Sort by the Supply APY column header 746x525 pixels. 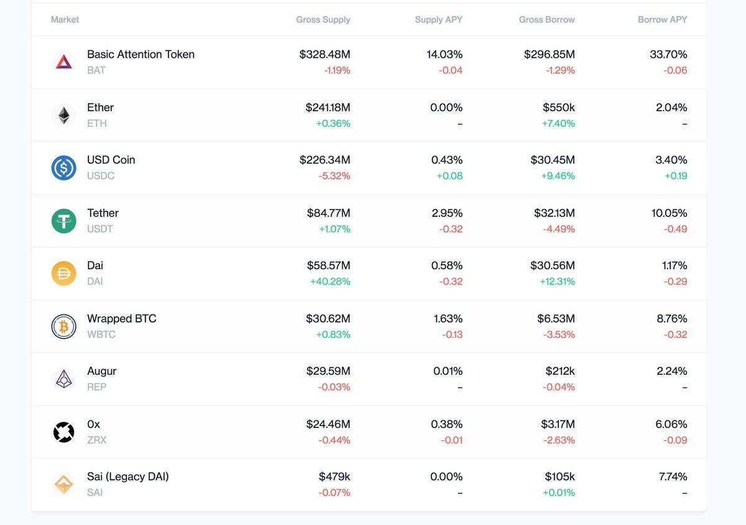[x=439, y=20]
